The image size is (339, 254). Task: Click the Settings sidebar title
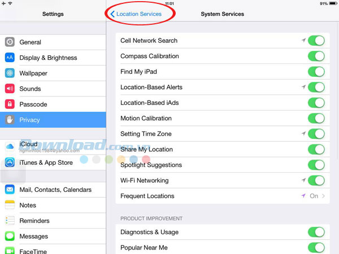click(53, 14)
